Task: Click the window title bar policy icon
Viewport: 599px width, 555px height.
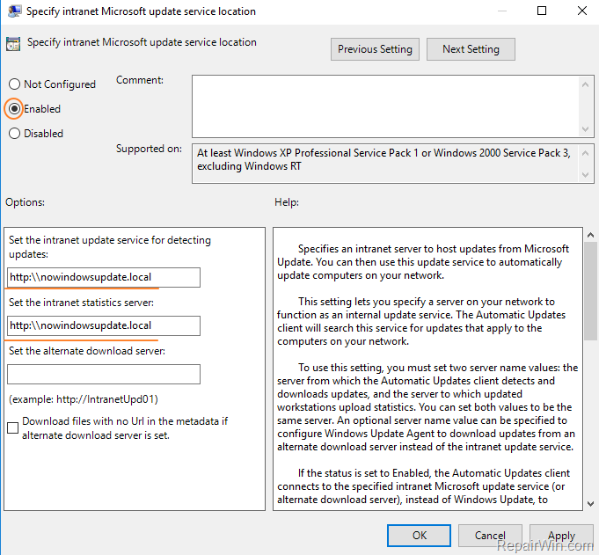Action: (15, 11)
